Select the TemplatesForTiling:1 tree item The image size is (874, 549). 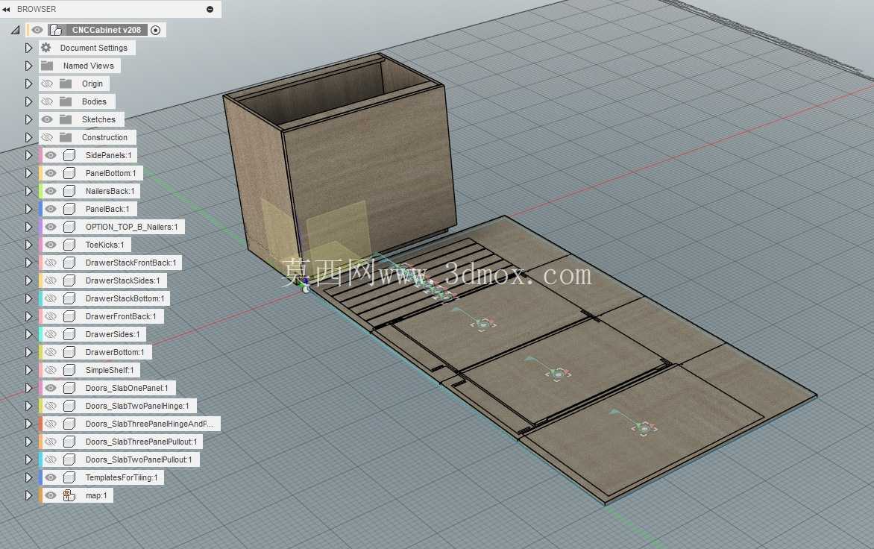(122, 477)
